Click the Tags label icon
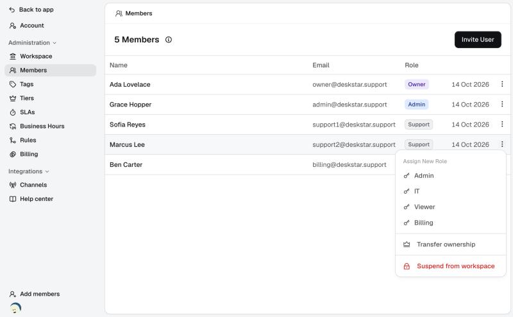The height and width of the screenshot is (317, 513). [x=13, y=85]
